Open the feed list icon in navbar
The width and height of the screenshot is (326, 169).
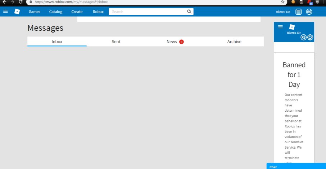[x=298, y=12]
